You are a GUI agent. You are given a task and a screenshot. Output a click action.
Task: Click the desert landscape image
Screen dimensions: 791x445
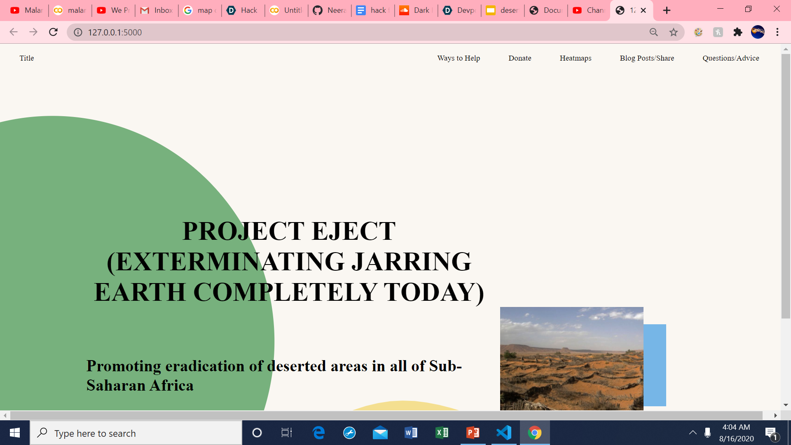point(571,358)
